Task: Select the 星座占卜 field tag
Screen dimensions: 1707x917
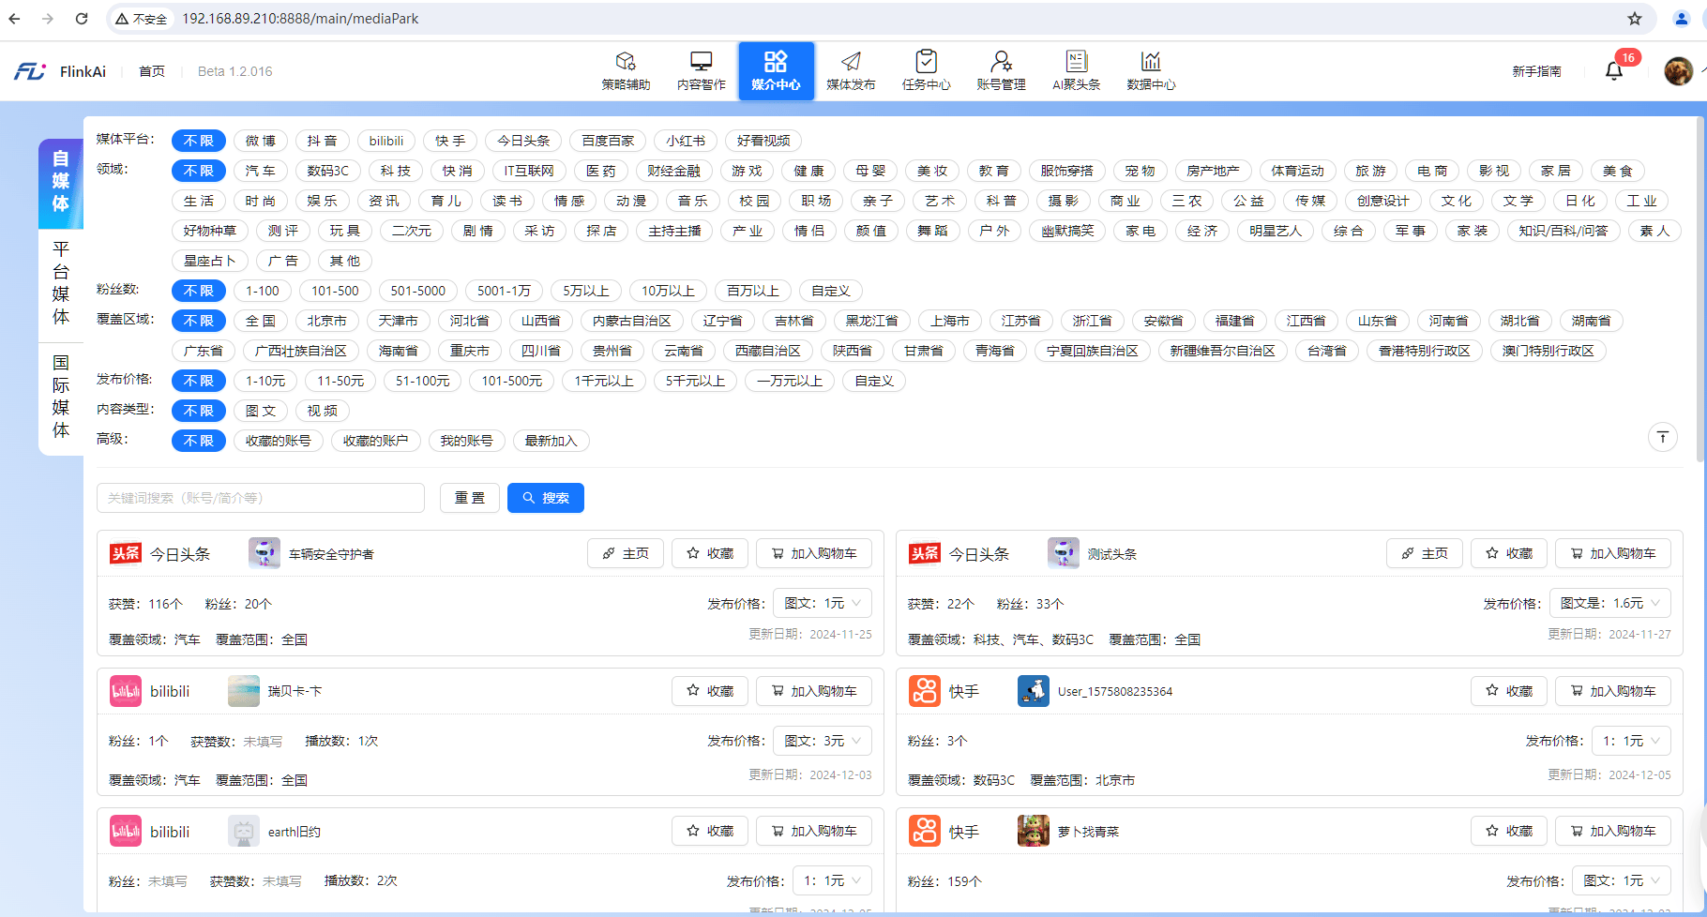Action: (x=210, y=261)
